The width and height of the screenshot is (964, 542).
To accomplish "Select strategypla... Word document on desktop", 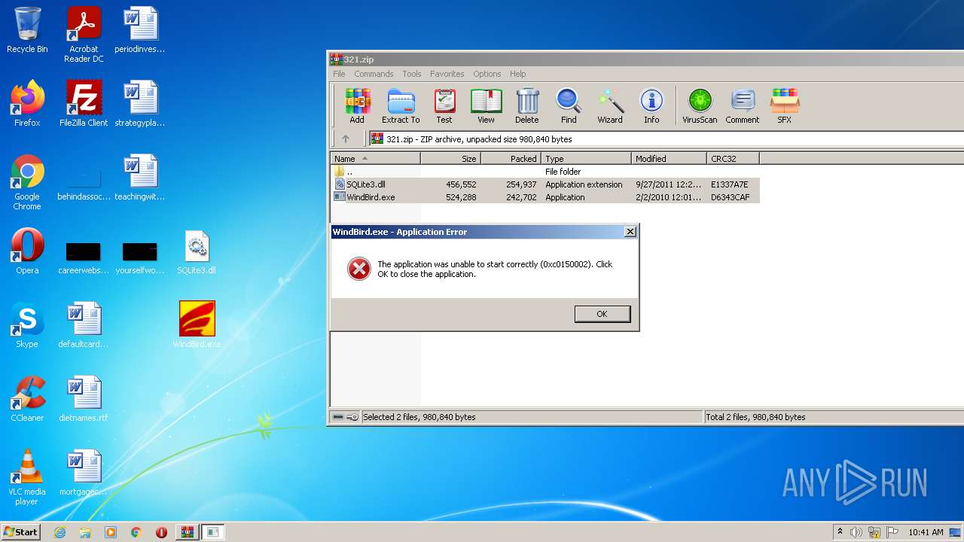I will click(x=140, y=104).
